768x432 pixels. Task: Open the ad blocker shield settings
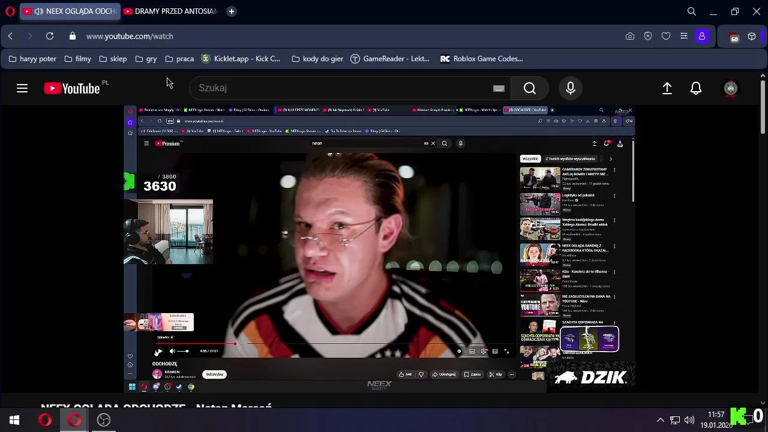pyautogui.click(x=647, y=36)
